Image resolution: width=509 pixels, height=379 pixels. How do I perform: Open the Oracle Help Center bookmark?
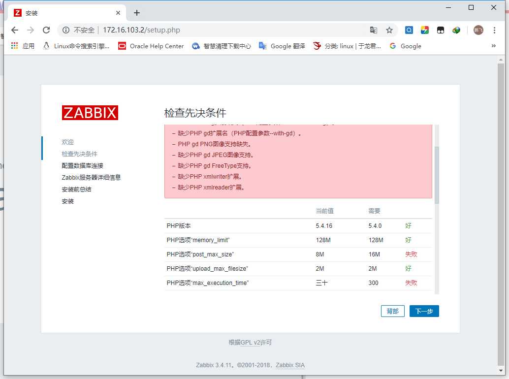(151, 46)
